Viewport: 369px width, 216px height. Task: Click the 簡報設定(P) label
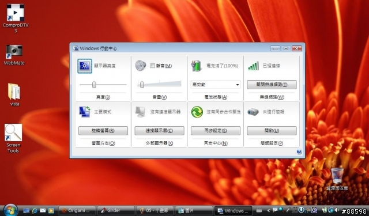click(x=272, y=143)
